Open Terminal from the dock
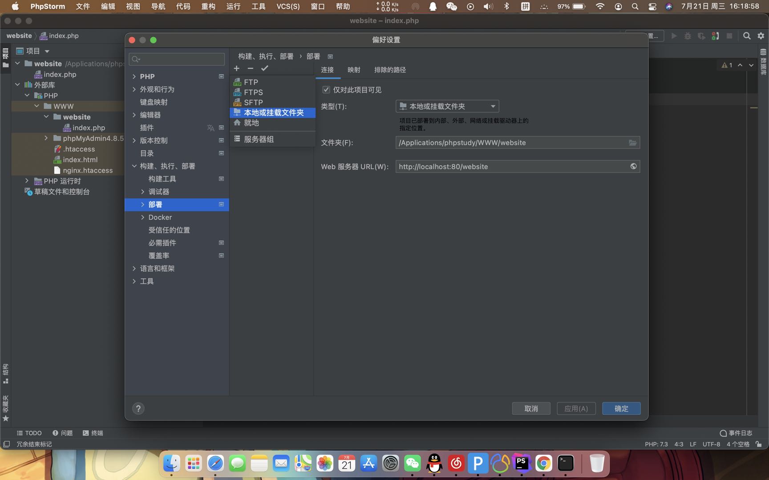769x480 pixels. tap(566, 464)
